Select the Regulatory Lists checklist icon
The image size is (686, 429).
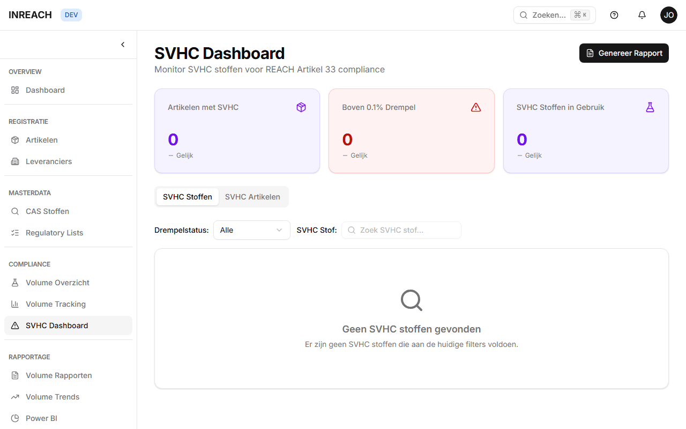(x=15, y=233)
